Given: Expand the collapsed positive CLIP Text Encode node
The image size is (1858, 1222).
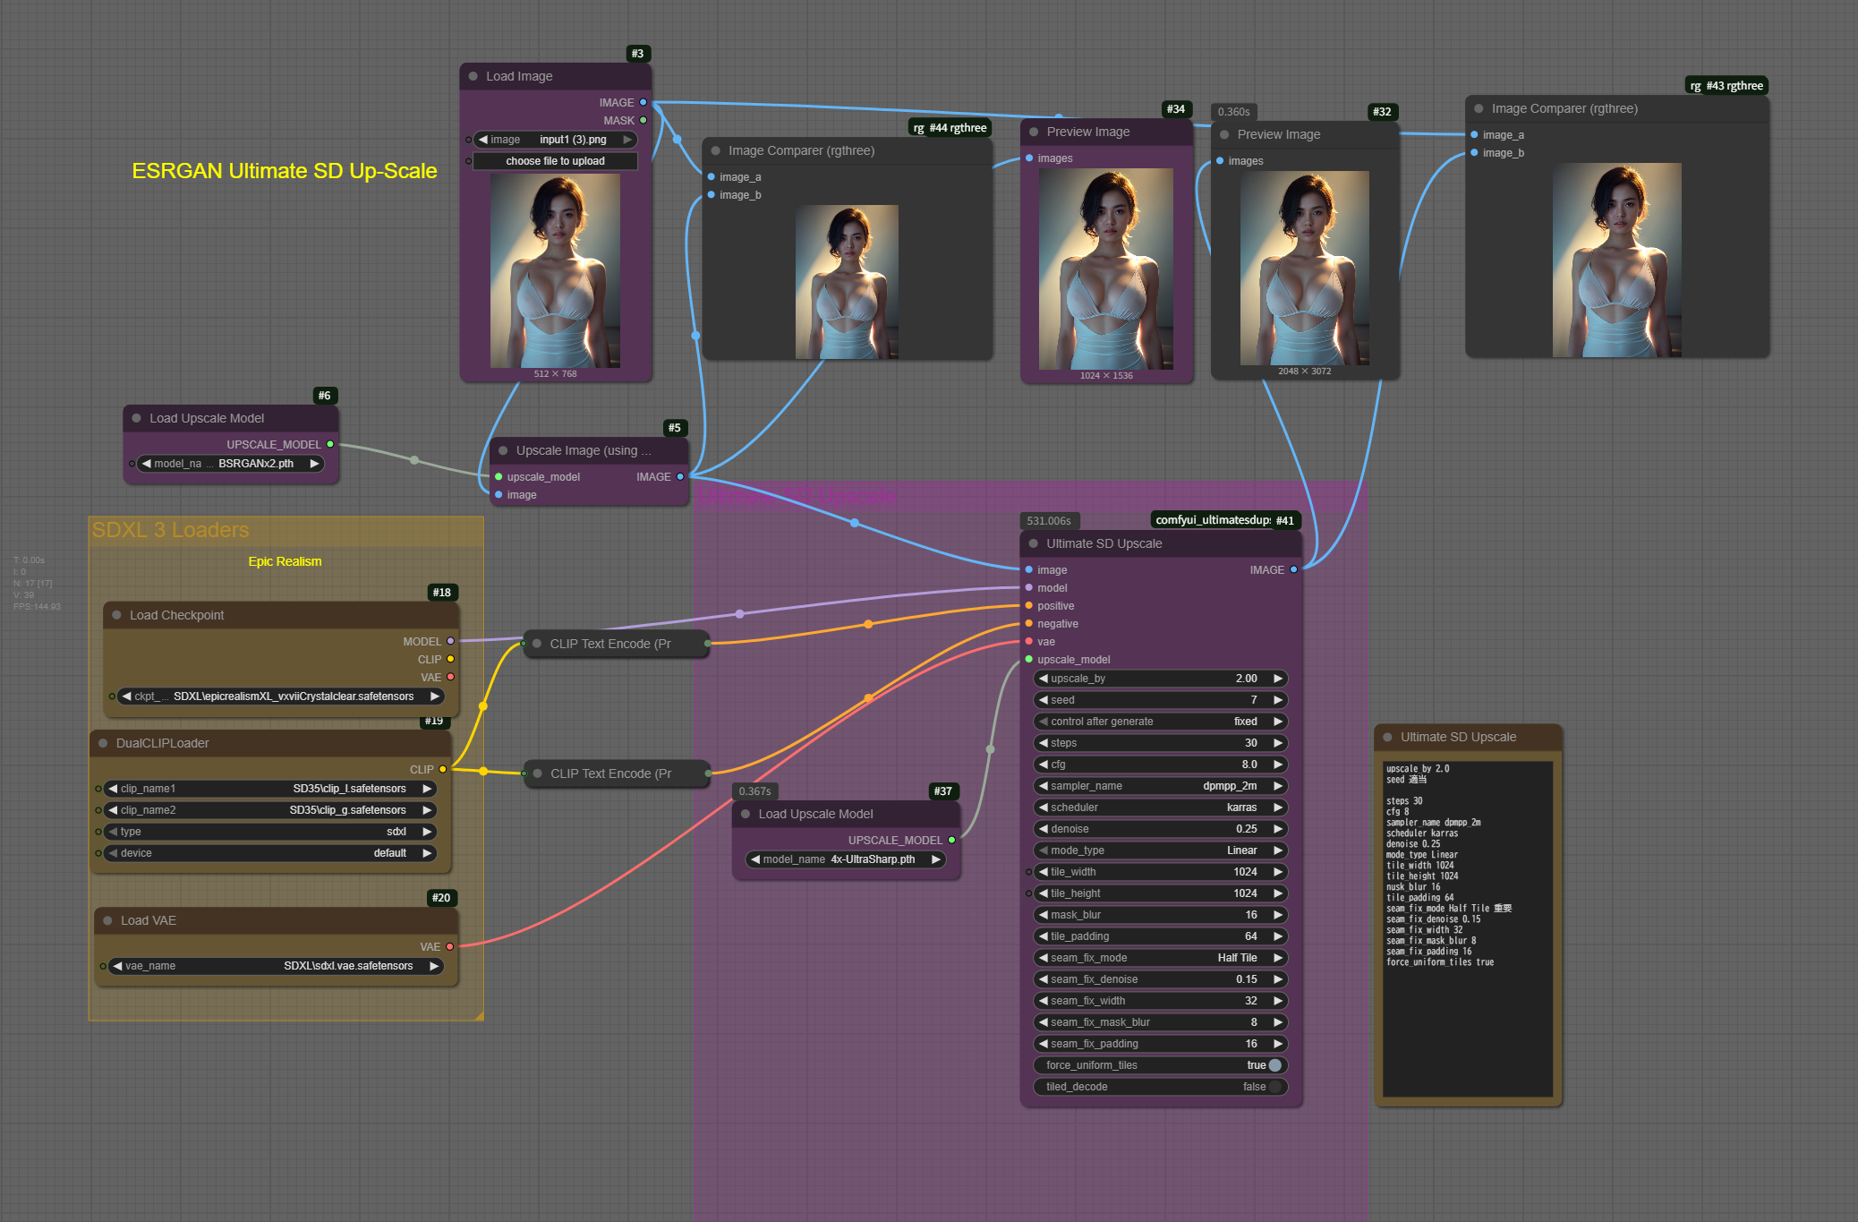Looking at the screenshot, I should click(x=537, y=644).
